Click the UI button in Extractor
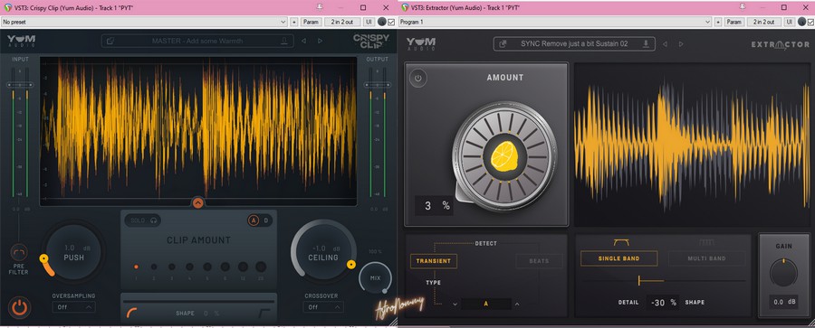The width and height of the screenshot is (815, 328). 789,22
